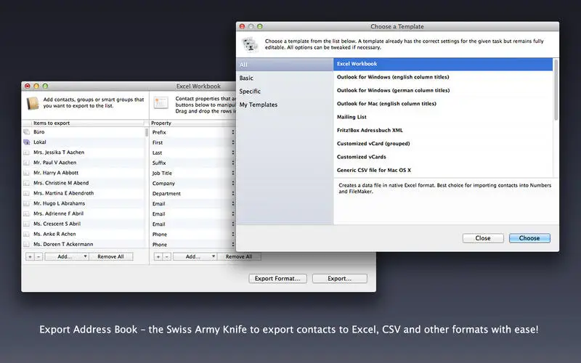The image size is (581, 363).
Task: Select Generic CSV file for Mac OS X
Action: coord(443,171)
